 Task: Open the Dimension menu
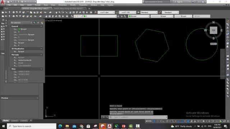click(x=63, y=5)
